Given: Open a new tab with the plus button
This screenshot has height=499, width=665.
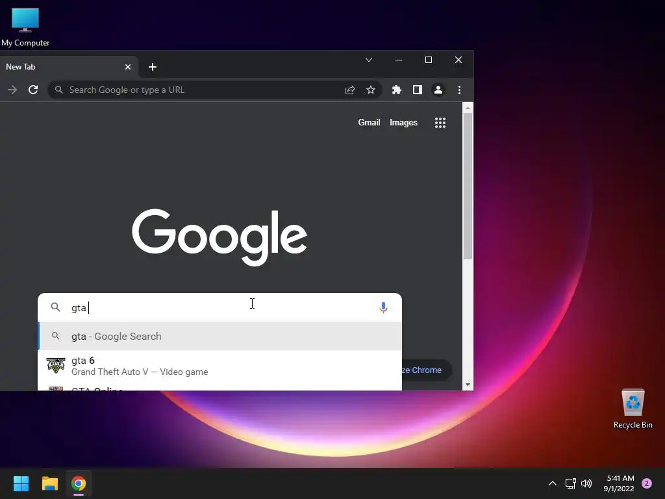Looking at the screenshot, I should (x=153, y=67).
